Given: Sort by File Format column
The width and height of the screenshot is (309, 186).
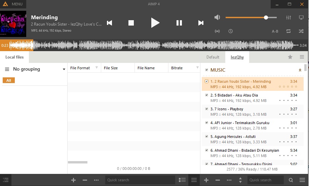Looking at the screenshot, I should tap(80, 68).
